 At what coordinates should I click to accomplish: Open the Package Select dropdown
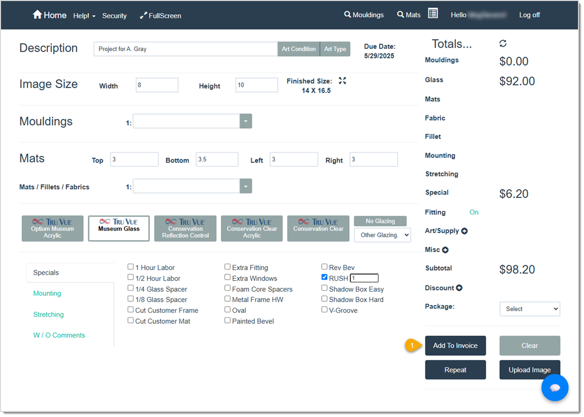coord(529,309)
